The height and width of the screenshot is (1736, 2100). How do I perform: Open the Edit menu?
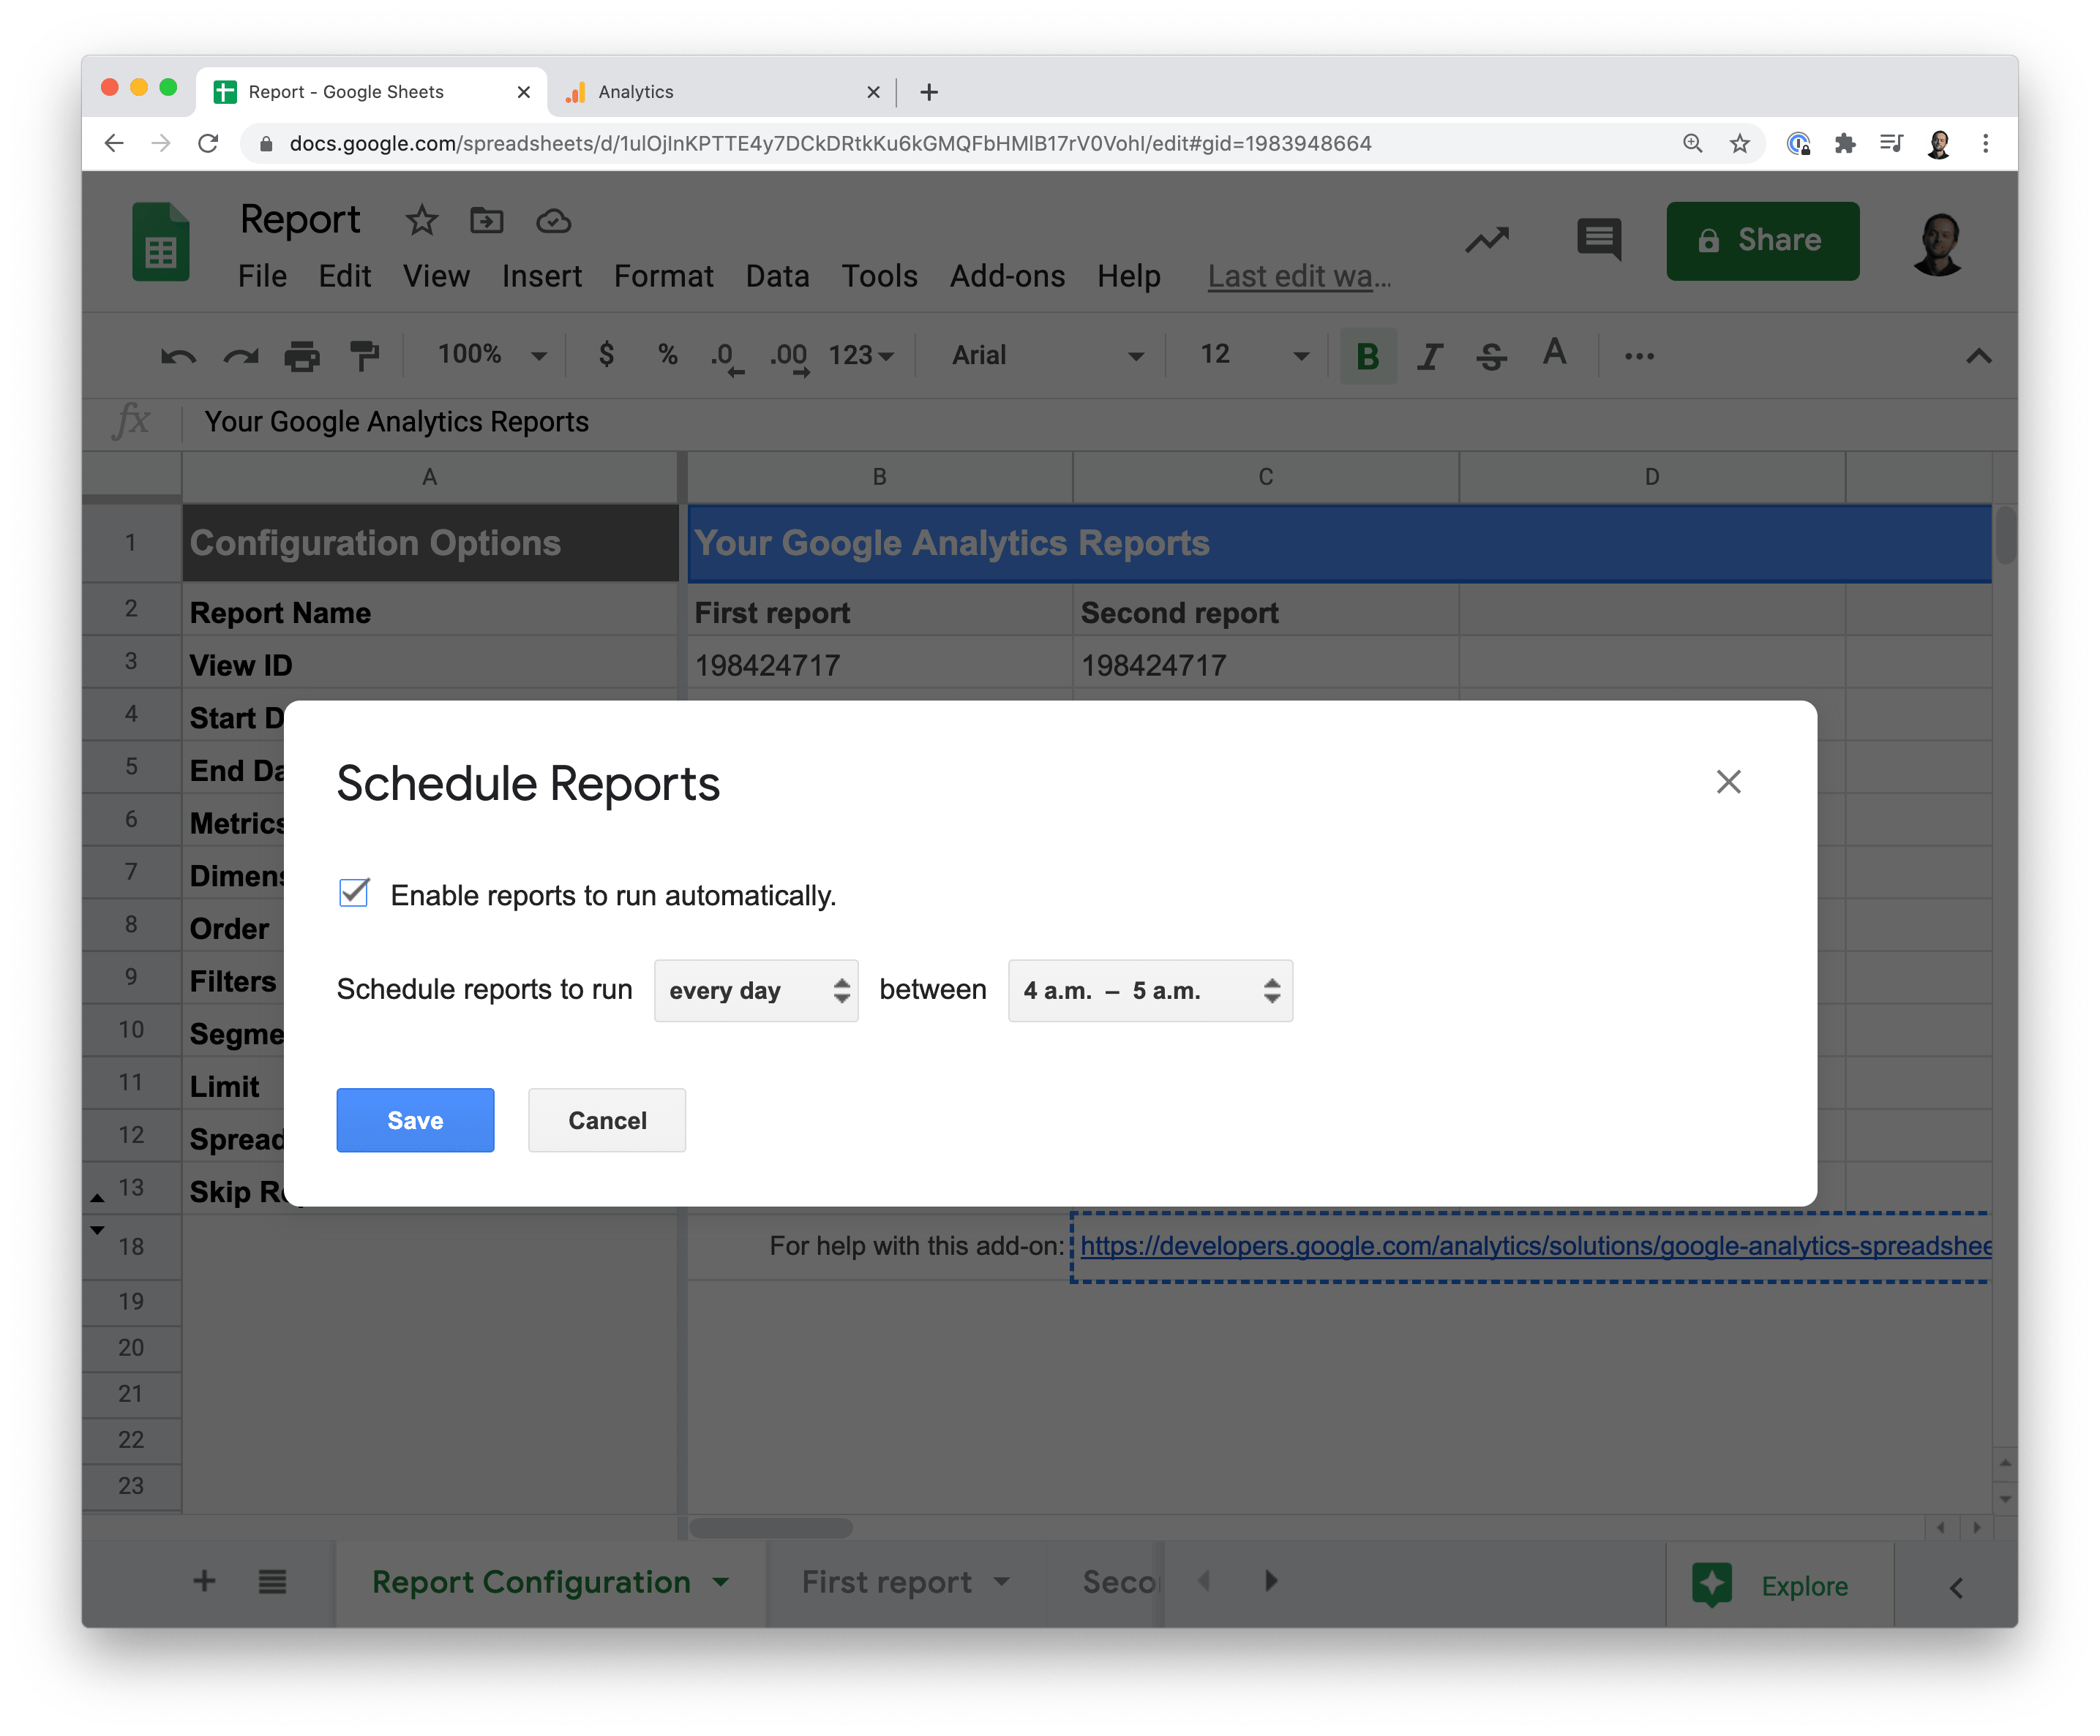345,276
